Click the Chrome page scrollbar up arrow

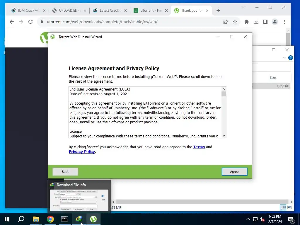coord(288,30)
